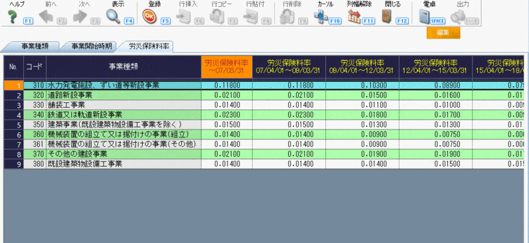Open the ヘルプ help icon
The height and width of the screenshot is (243, 529).
(13, 17)
